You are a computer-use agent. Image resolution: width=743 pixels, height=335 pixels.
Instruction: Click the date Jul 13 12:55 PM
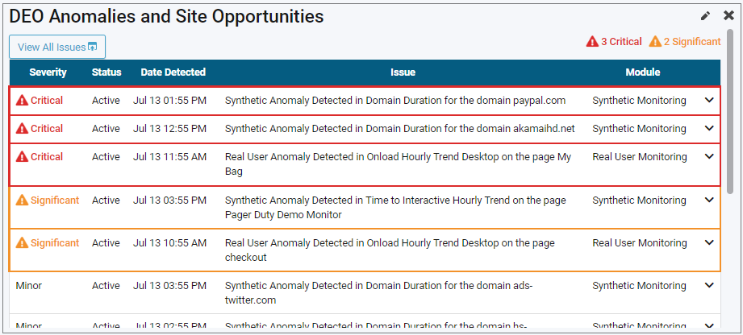(169, 129)
